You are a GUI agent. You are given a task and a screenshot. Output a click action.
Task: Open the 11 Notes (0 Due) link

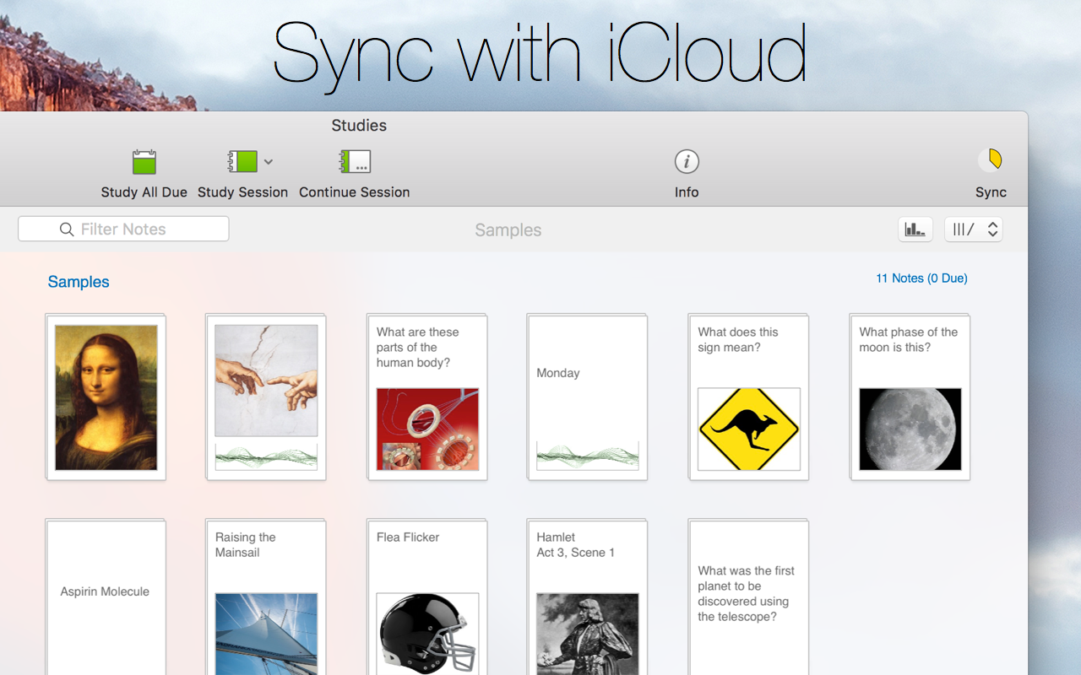click(921, 278)
